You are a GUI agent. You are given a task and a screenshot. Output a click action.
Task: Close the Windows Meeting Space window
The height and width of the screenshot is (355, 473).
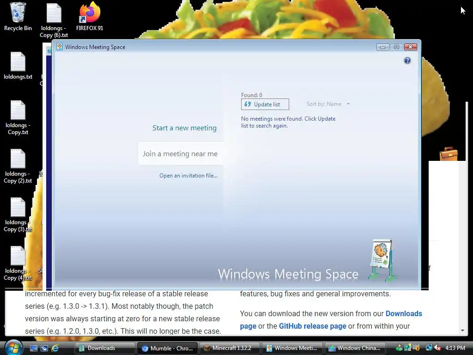pyautogui.click(x=411, y=47)
